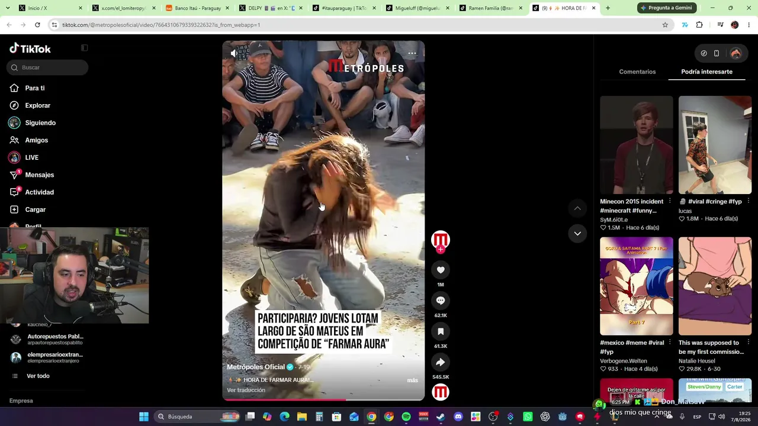758x426 pixels.
Task: Click the TikTok logo
Action: point(30,49)
